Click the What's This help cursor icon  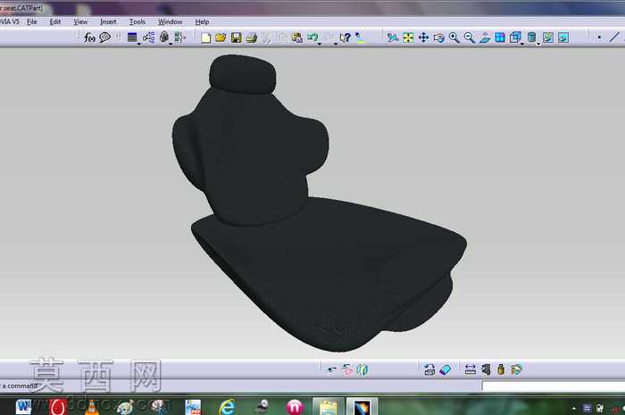pyautogui.click(x=346, y=37)
